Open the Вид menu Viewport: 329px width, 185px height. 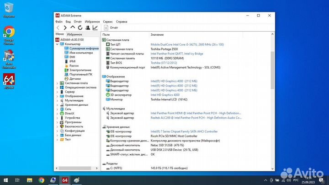point(68,22)
